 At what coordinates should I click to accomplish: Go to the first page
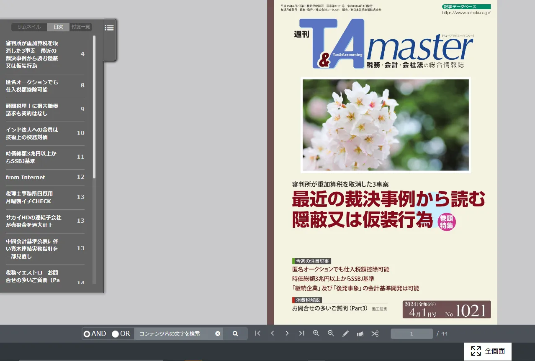(257, 333)
